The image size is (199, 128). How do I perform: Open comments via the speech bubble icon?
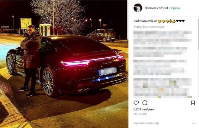[x=145, y=103]
